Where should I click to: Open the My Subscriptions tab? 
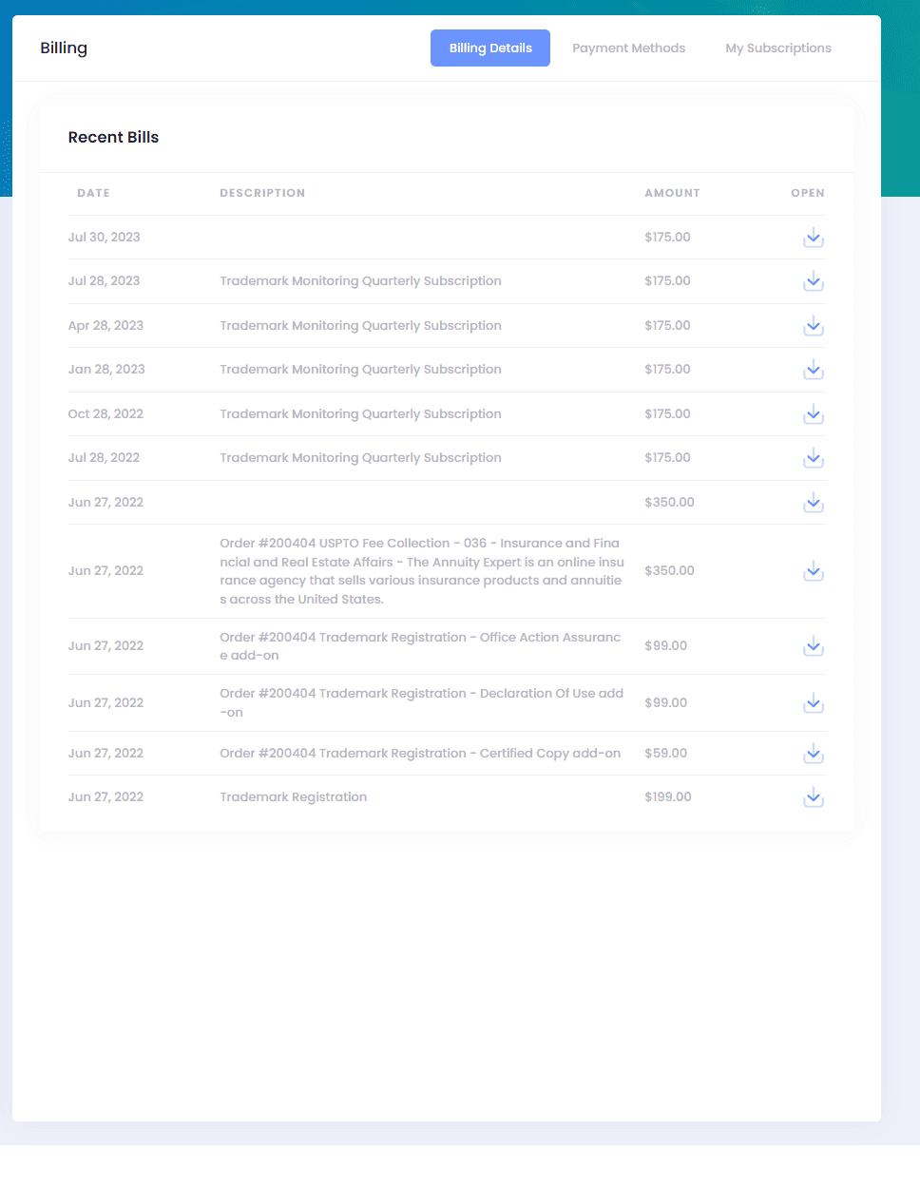point(777,48)
